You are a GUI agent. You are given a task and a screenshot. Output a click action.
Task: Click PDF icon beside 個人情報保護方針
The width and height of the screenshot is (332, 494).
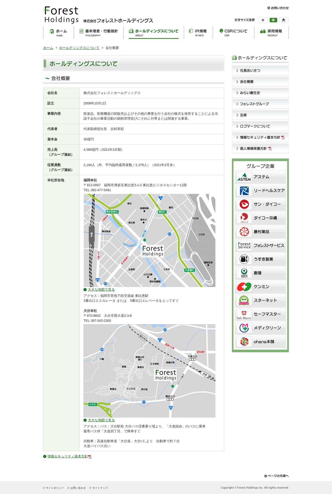(270, 149)
